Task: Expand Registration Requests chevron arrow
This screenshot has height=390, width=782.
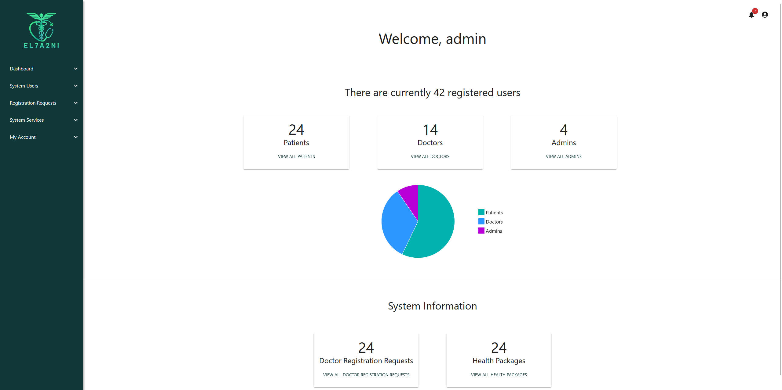Action: pos(76,103)
